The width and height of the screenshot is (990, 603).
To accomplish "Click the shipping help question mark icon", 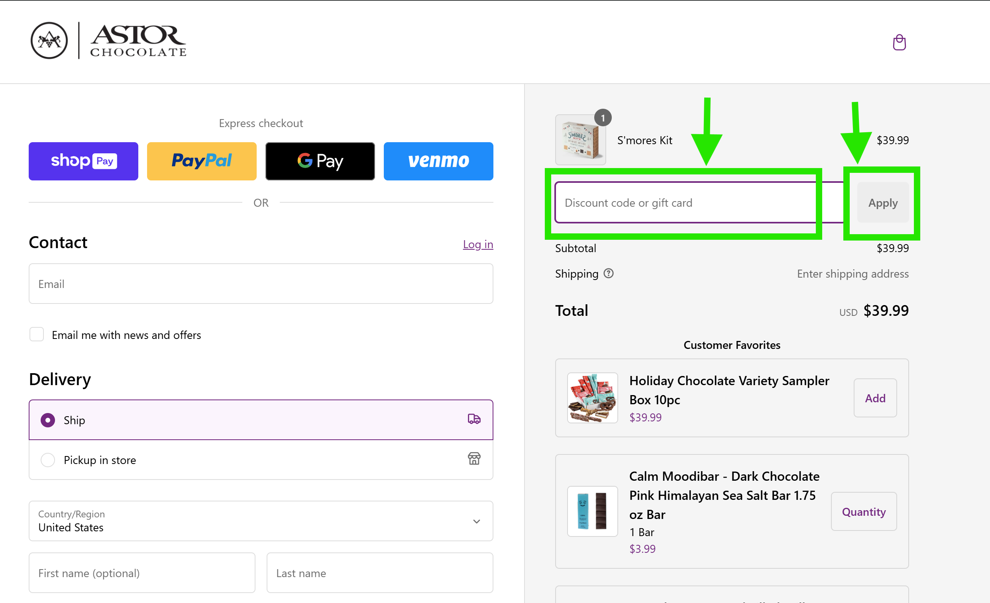I will coord(609,273).
